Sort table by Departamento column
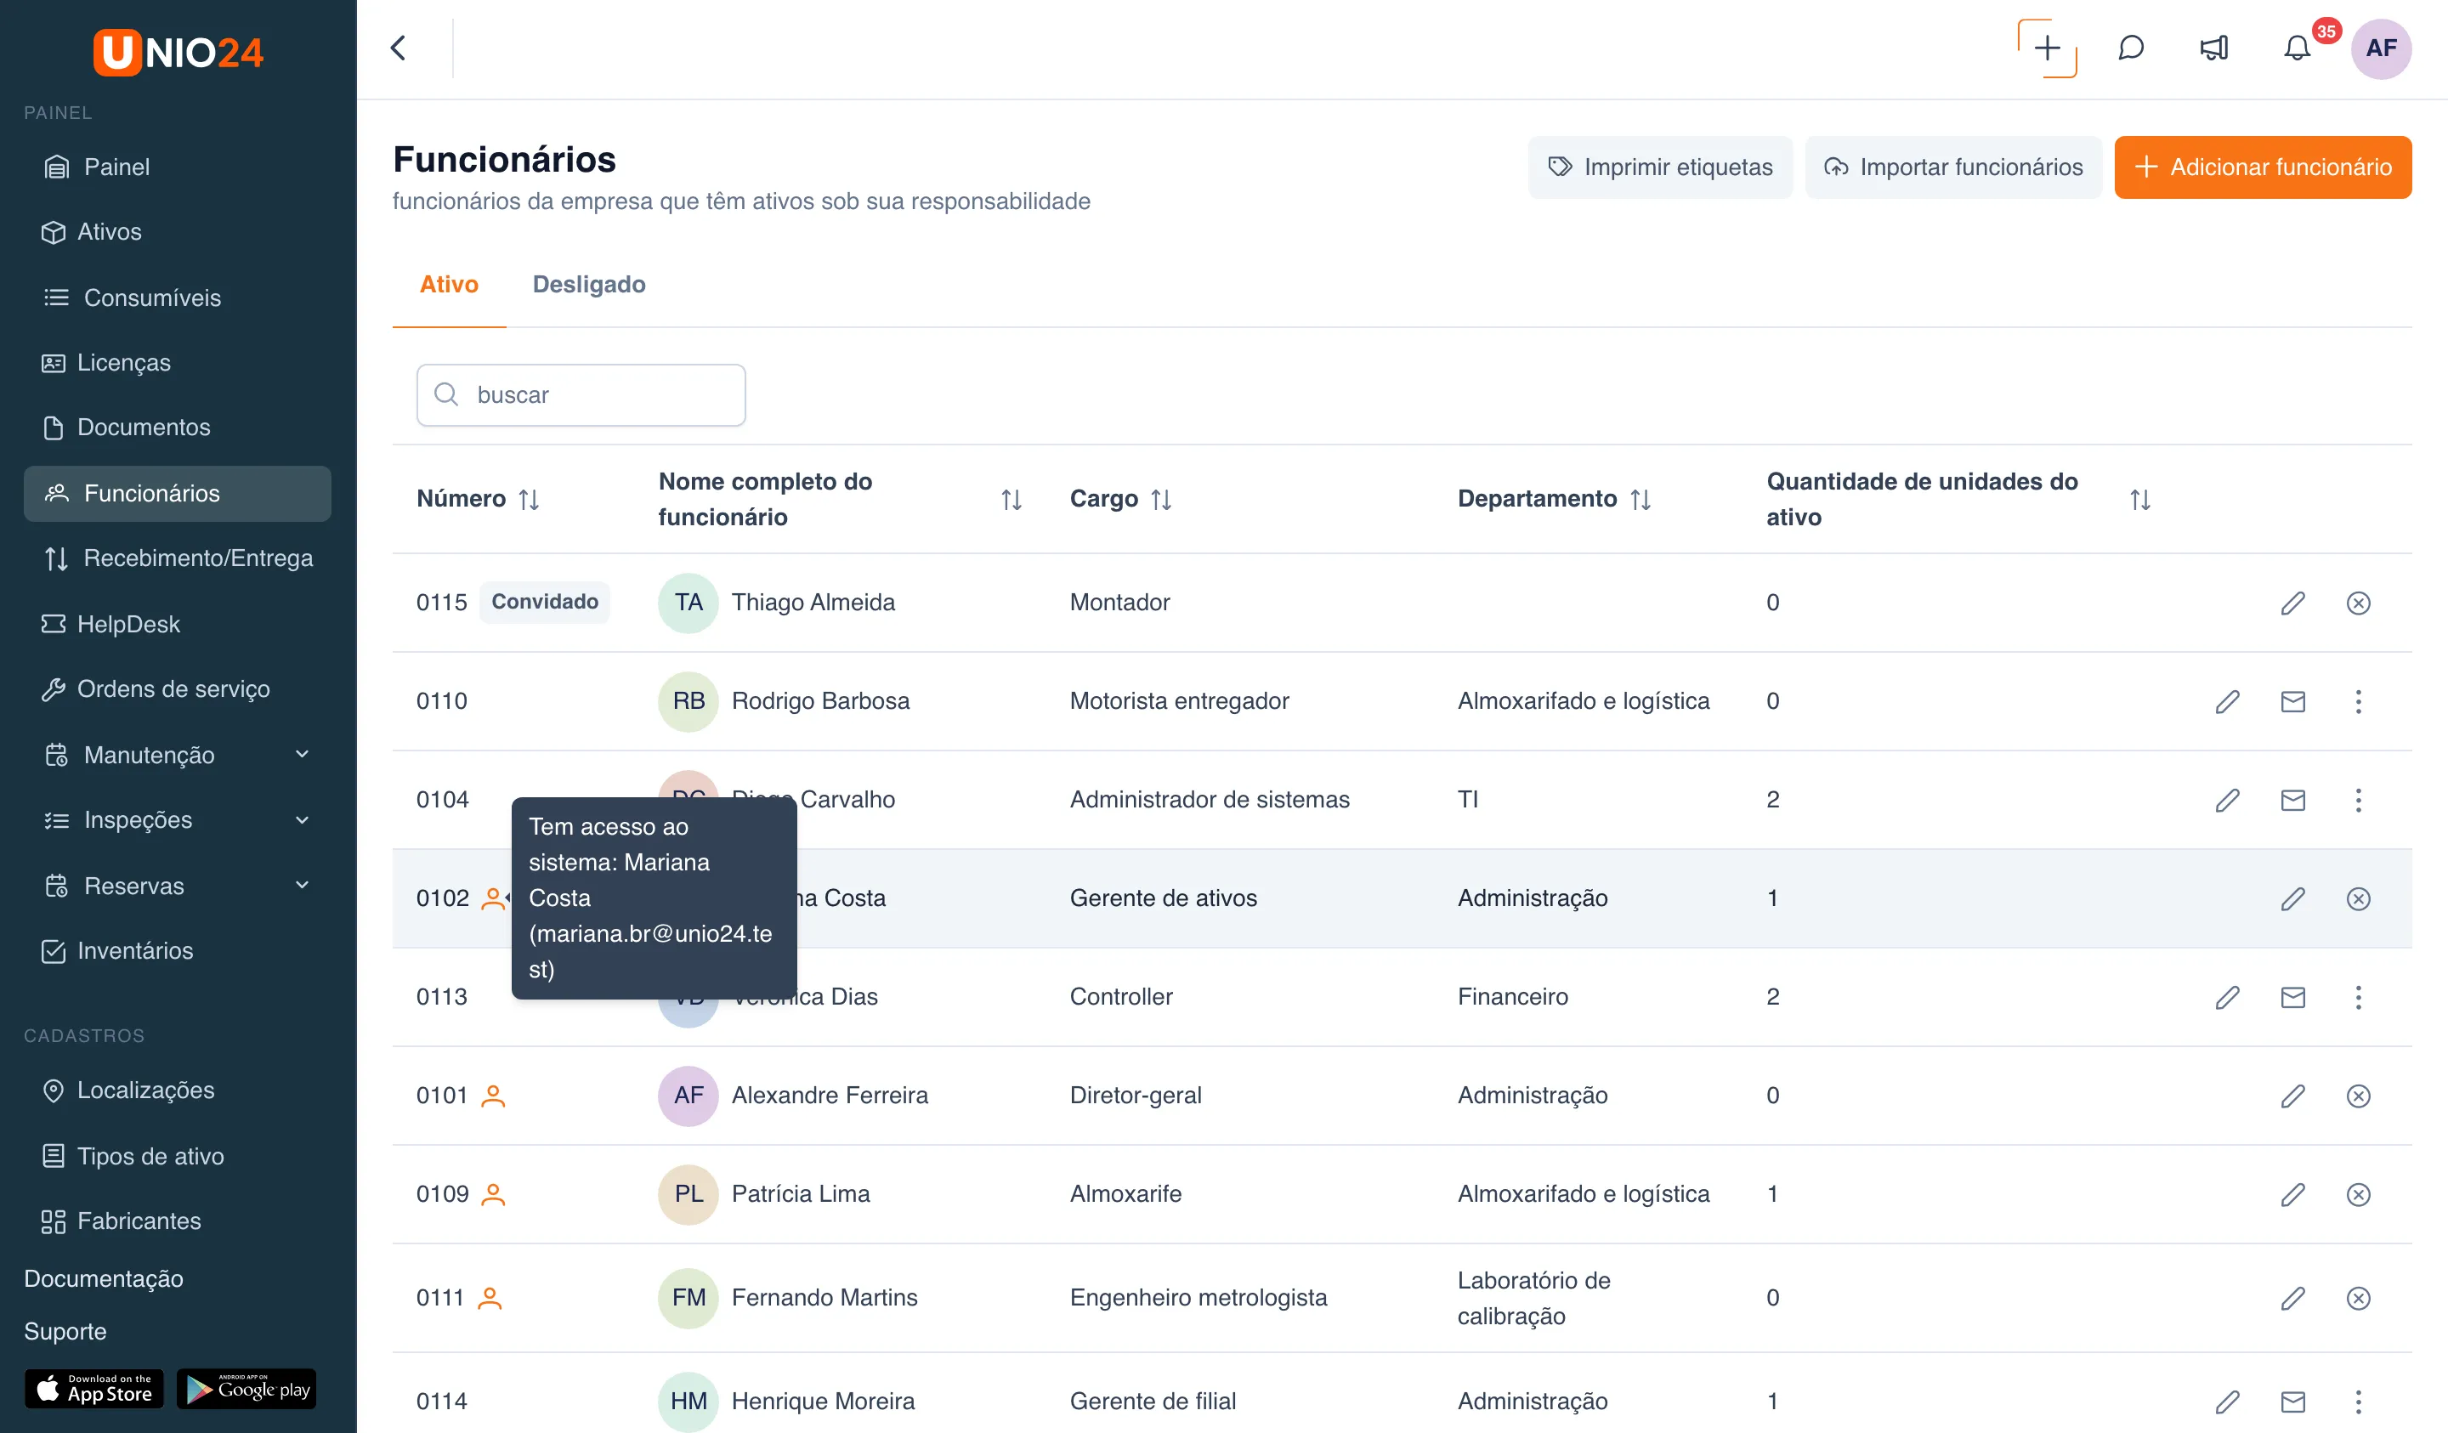This screenshot has height=1433, width=2448. tap(1640, 500)
